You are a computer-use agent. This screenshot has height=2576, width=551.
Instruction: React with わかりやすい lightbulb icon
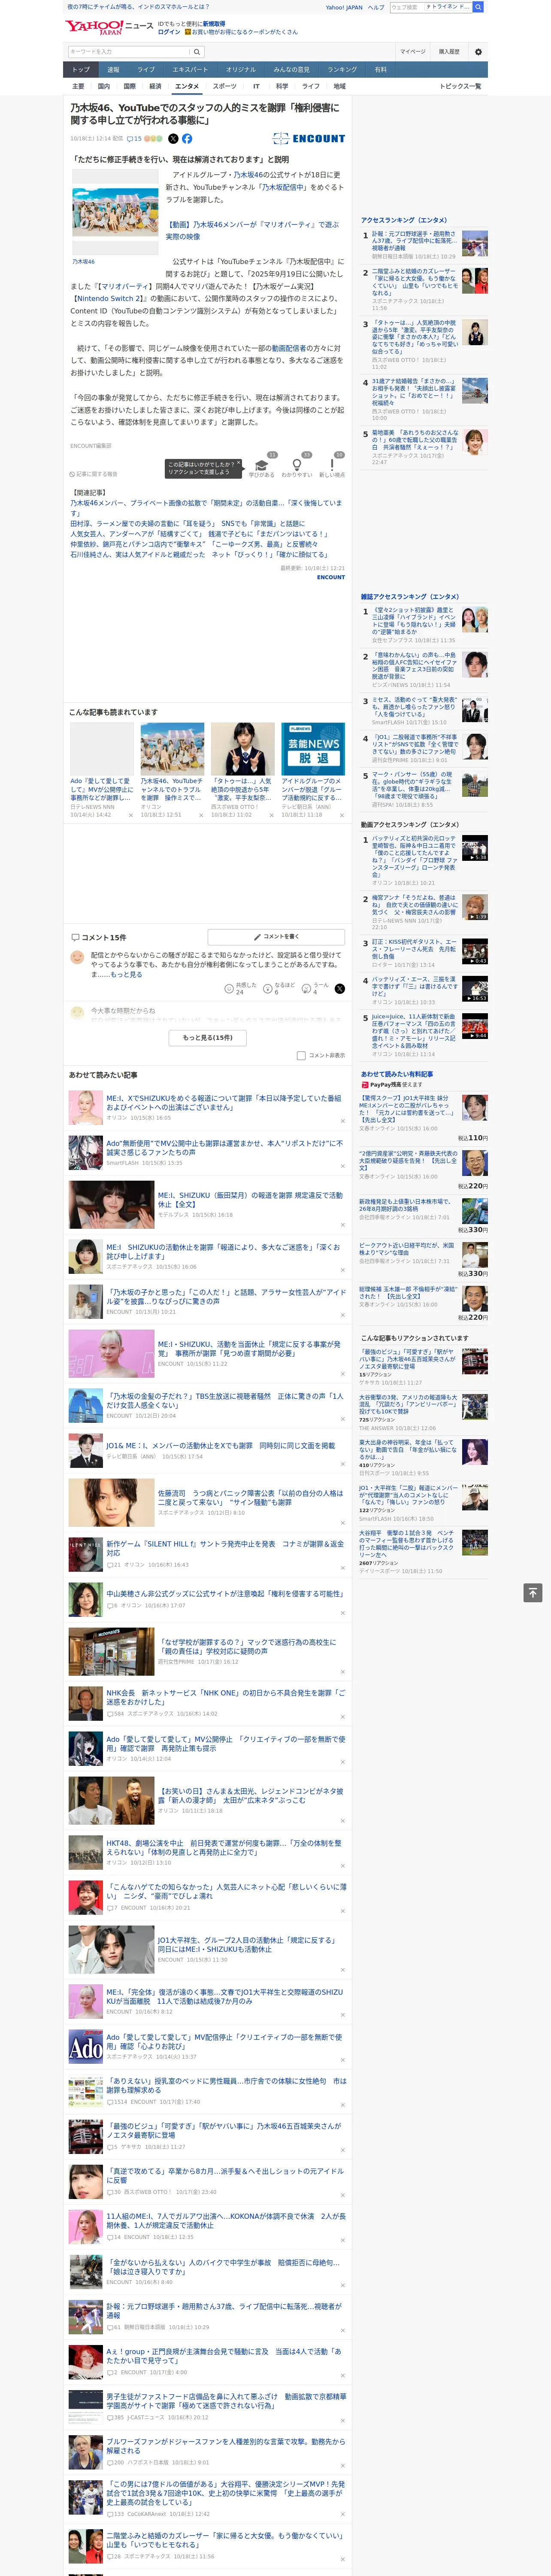click(x=296, y=465)
